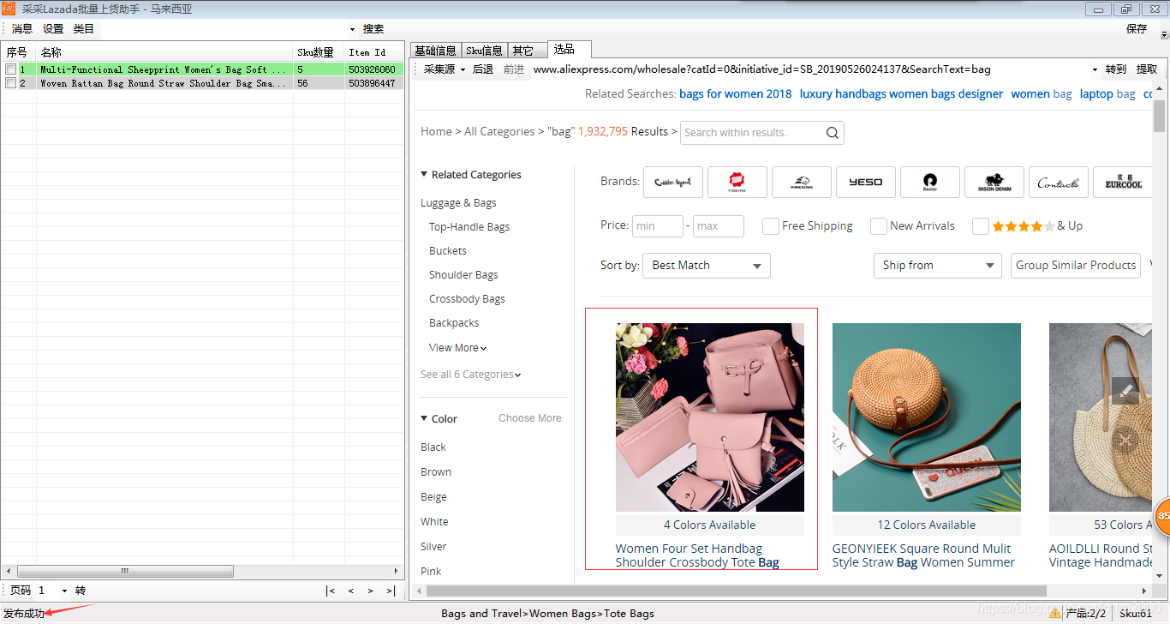
Task: Tick the checkbox for row 1 Multi-Functional bag
Action: tap(10, 69)
